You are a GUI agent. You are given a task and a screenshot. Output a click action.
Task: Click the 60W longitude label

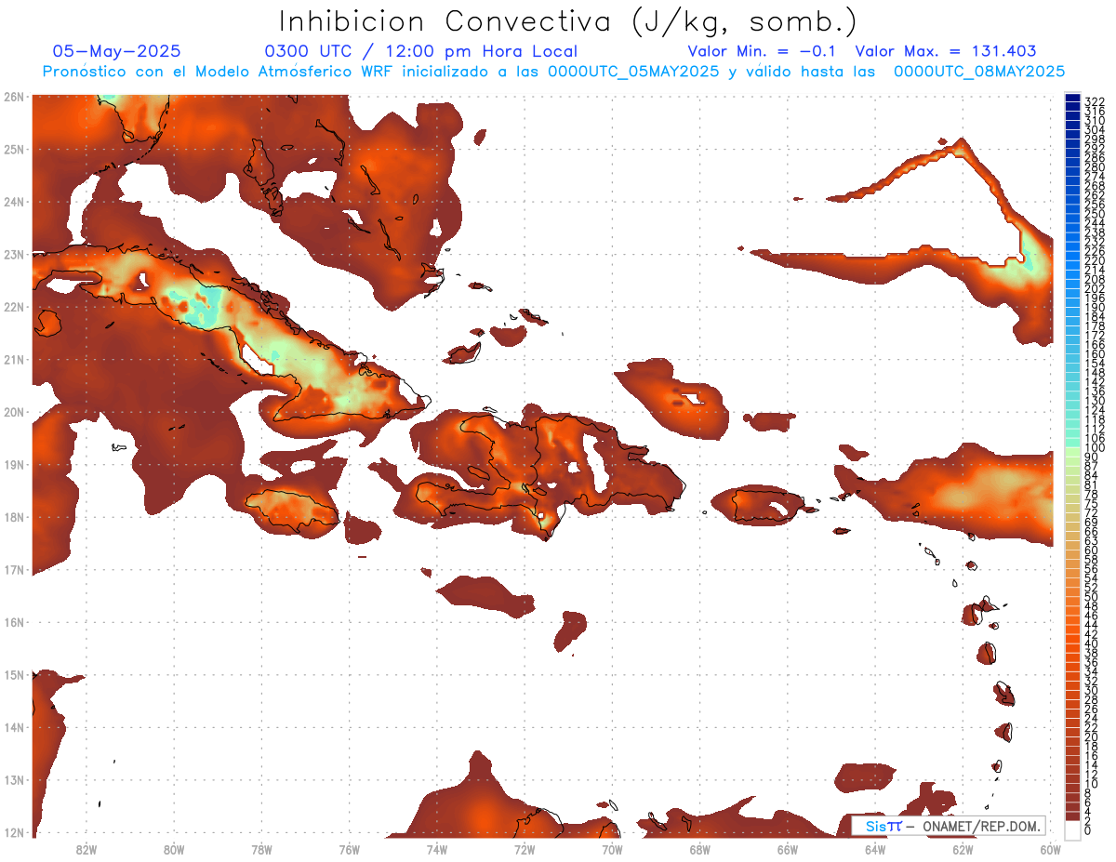click(1051, 849)
